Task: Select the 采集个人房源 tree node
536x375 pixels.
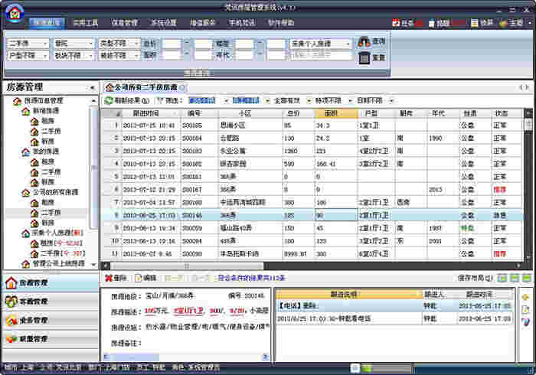Action: (x=57, y=233)
